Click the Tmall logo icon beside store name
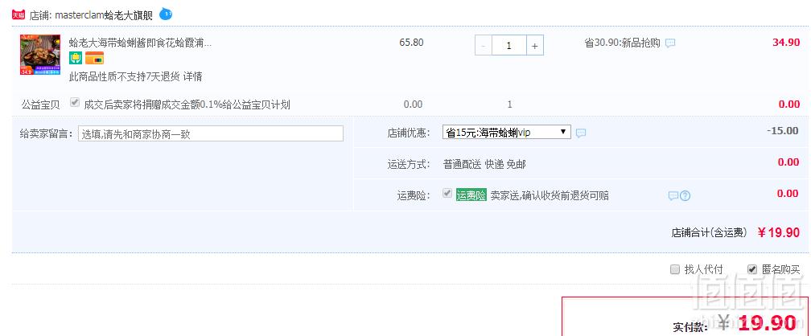 pyautogui.click(x=18, y=14)
